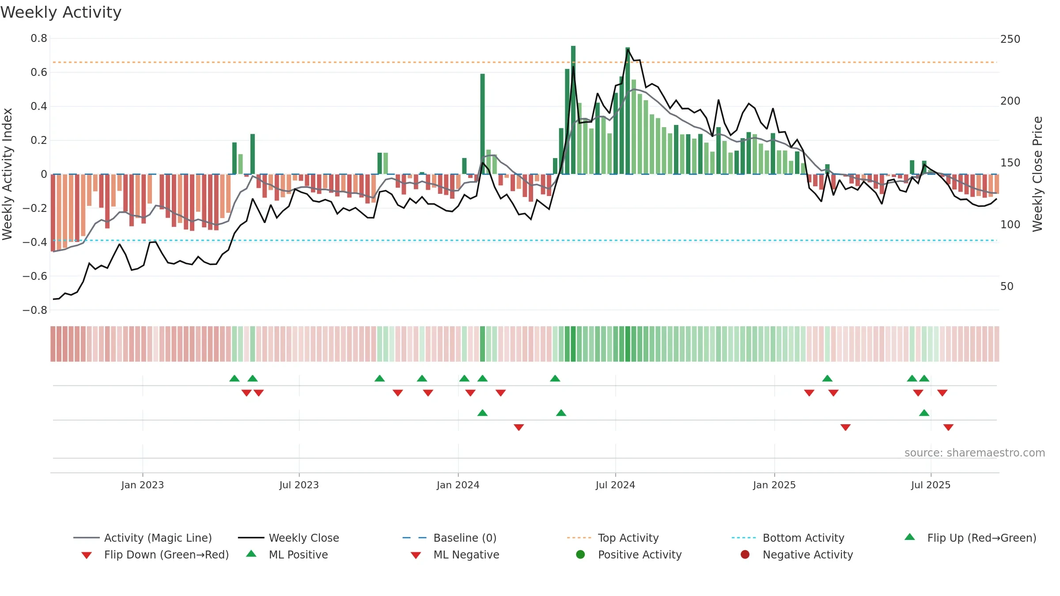Click the Jul 2023 axis label
This screenshot has width=1060, height=596.
pos(299,485)
